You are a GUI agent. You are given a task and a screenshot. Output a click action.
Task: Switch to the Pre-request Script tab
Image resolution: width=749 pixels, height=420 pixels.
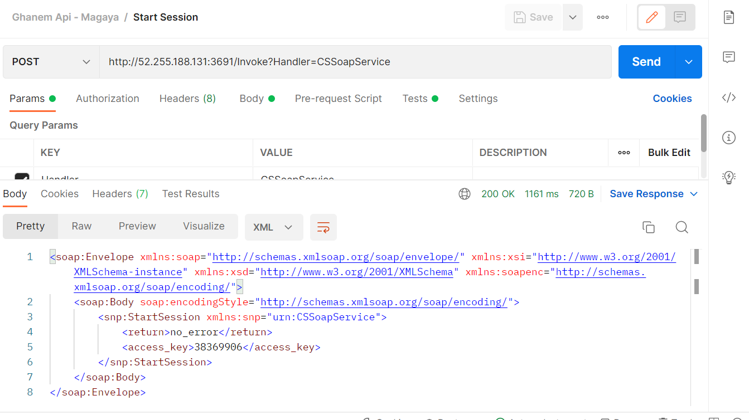(338, 99)
